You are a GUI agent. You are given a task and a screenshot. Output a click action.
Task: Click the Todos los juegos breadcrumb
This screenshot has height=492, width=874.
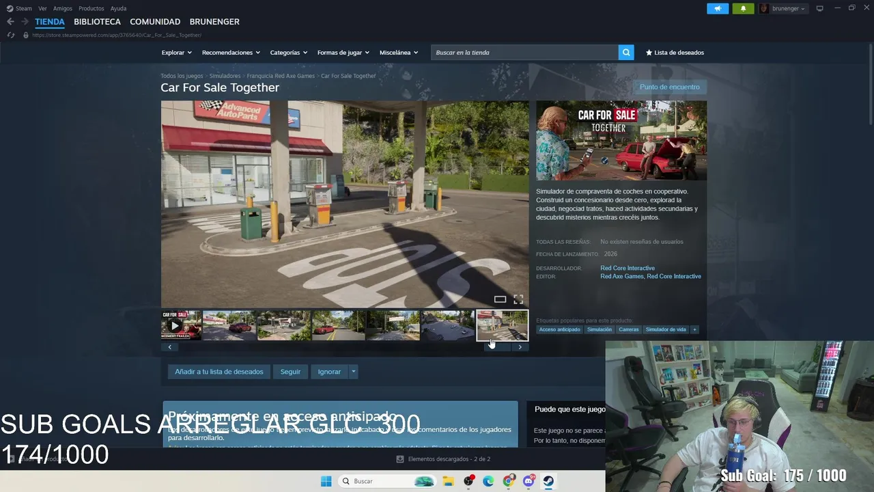point(182,76)
